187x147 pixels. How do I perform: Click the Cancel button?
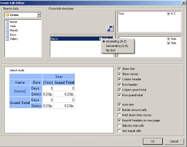pyautogui.click(x=174, y=142)
